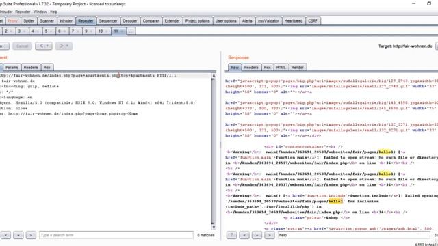Click request scrollbar up arrow

tap(214, 75)
